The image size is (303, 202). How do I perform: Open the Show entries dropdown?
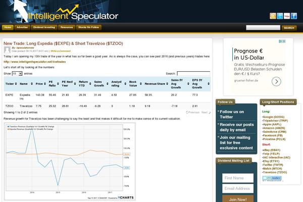[x=17, y=74]
